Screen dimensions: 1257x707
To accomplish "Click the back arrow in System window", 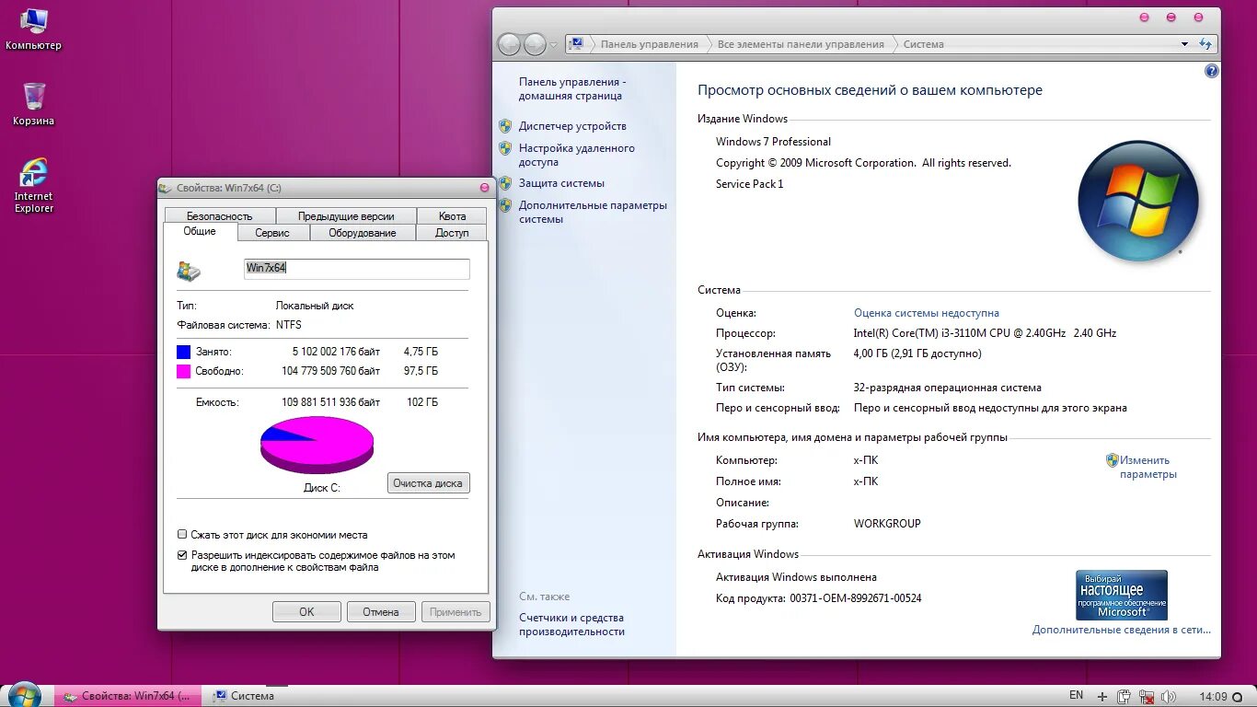I will pos(509,44).
